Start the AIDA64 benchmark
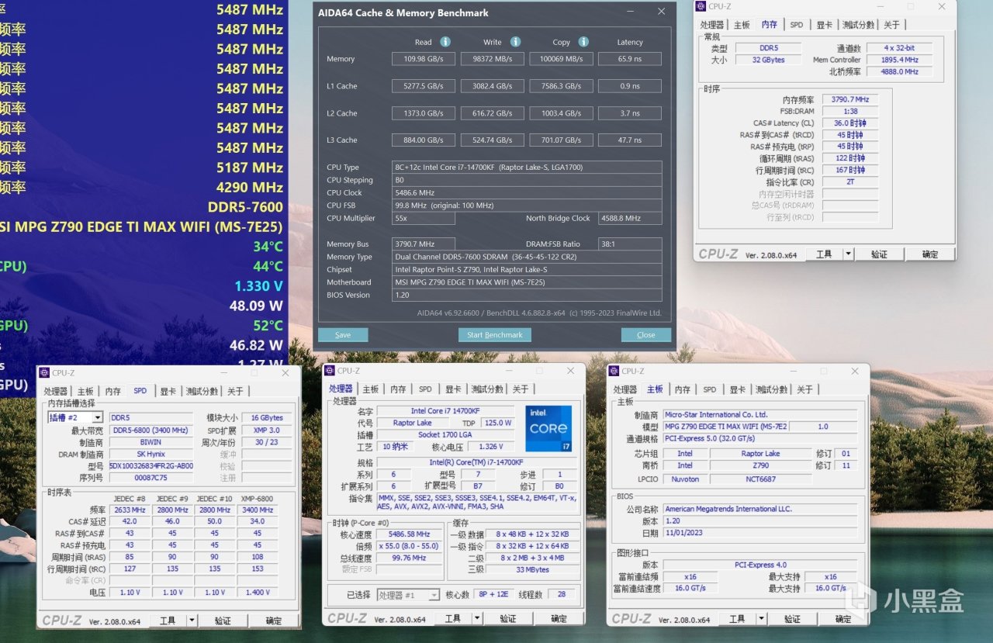Image resolution: width=993 pixels, height=643 pixels. tap(495, 335)
